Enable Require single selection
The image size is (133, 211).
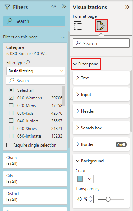(8, 145)
